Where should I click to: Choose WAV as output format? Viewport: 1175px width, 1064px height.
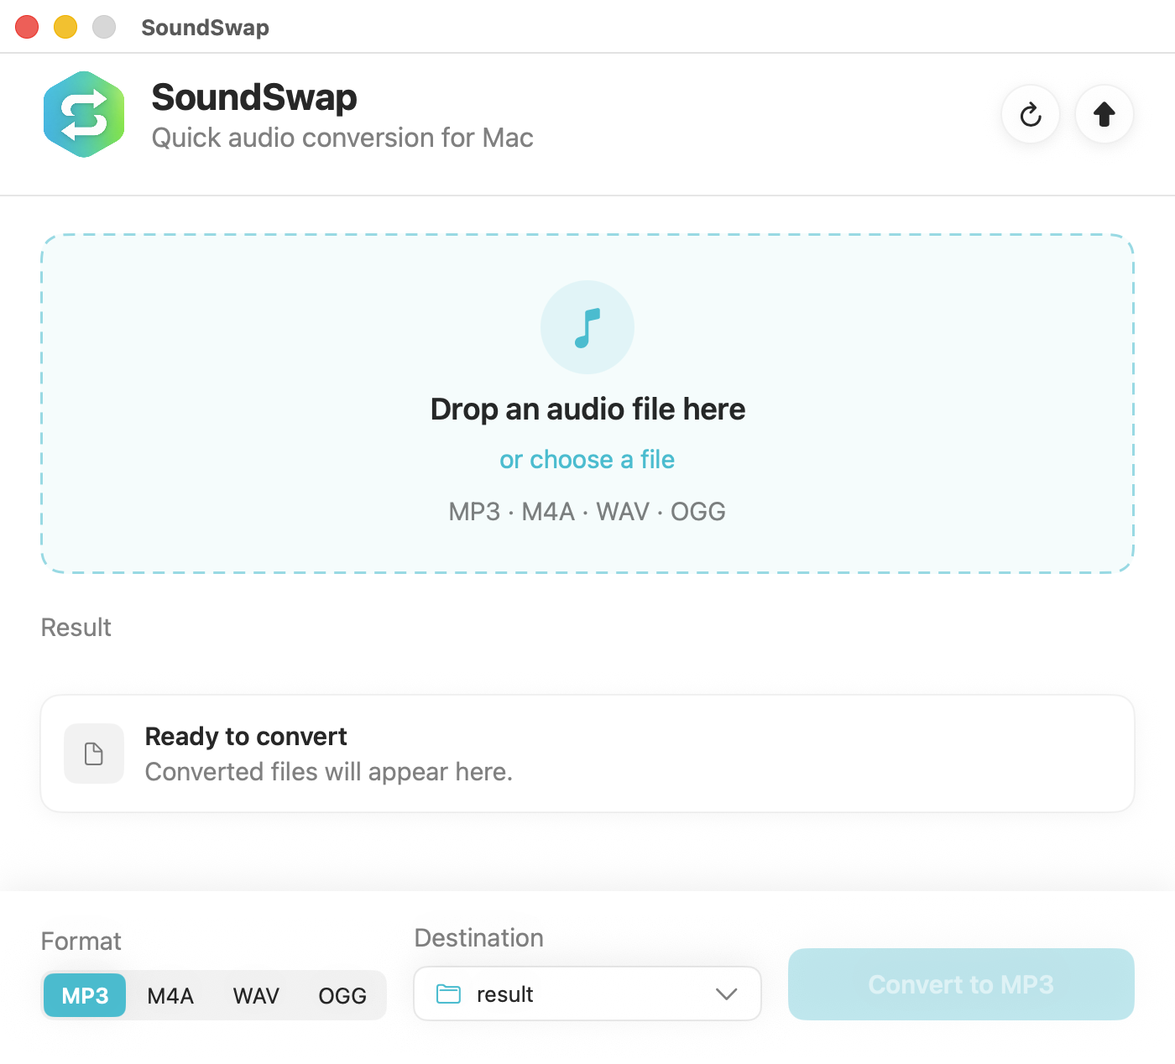click(x=256, y=995)
